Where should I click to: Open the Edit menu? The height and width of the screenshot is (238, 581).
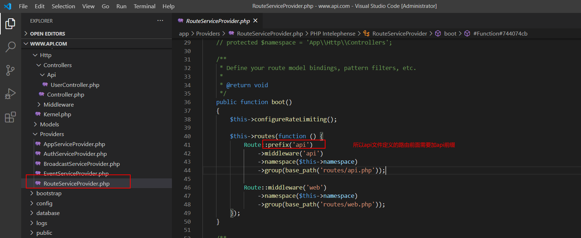point(40,6)
